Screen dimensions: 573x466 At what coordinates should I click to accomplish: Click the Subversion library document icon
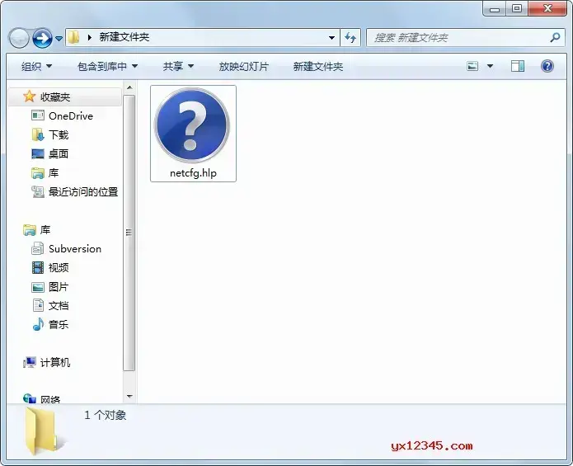point(38,248)
